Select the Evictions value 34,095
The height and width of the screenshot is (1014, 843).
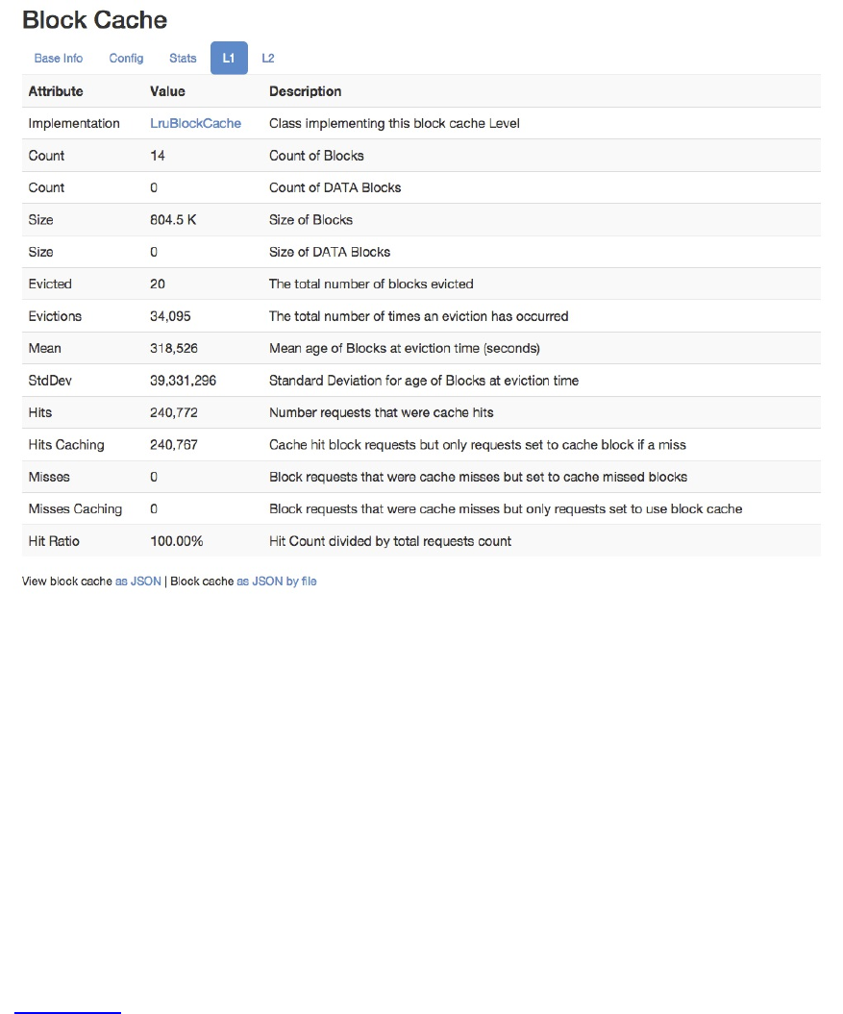pyautogui.click(x=174, y=316)
